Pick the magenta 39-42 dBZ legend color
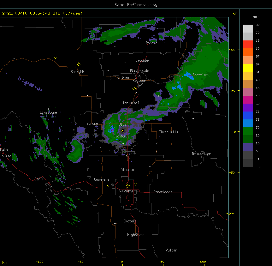Image resolution: width=272 pixels, height=266 pixels. click(x=248, y=100)
